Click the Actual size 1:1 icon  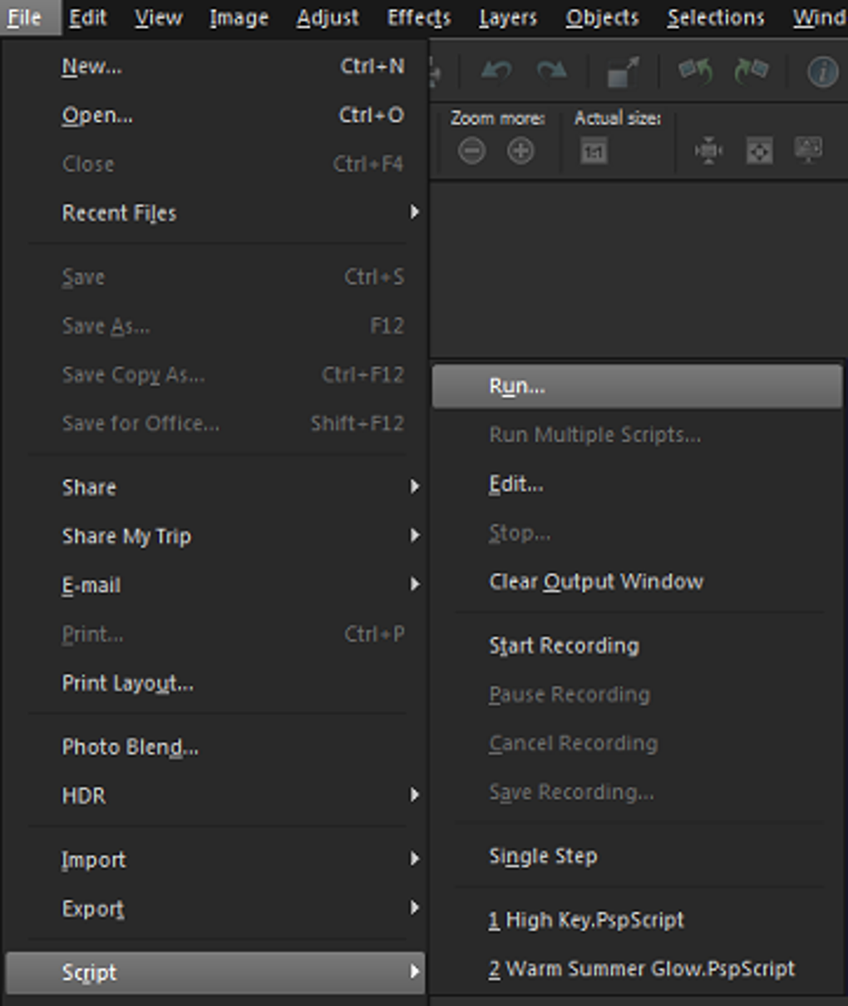pos(594,151)
